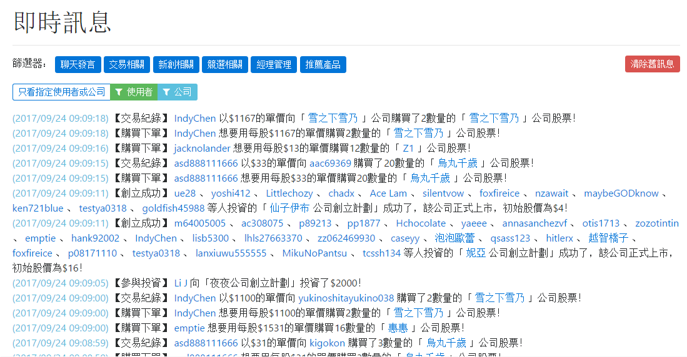This screenshot has height=357, width=687.
Task: Open user jacknolander's profile link
Action: (202, 149)
